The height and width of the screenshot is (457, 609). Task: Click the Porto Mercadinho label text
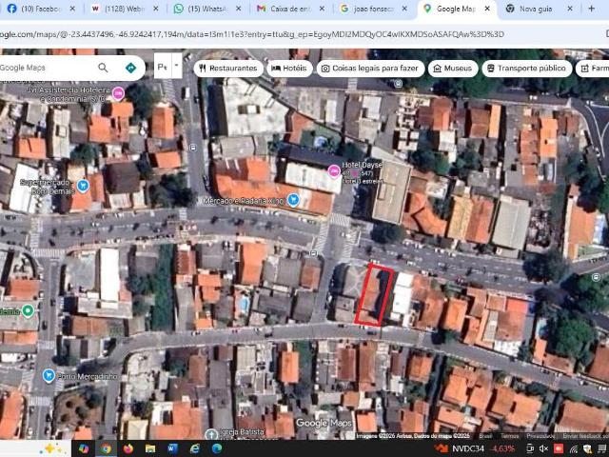(87, 377)
